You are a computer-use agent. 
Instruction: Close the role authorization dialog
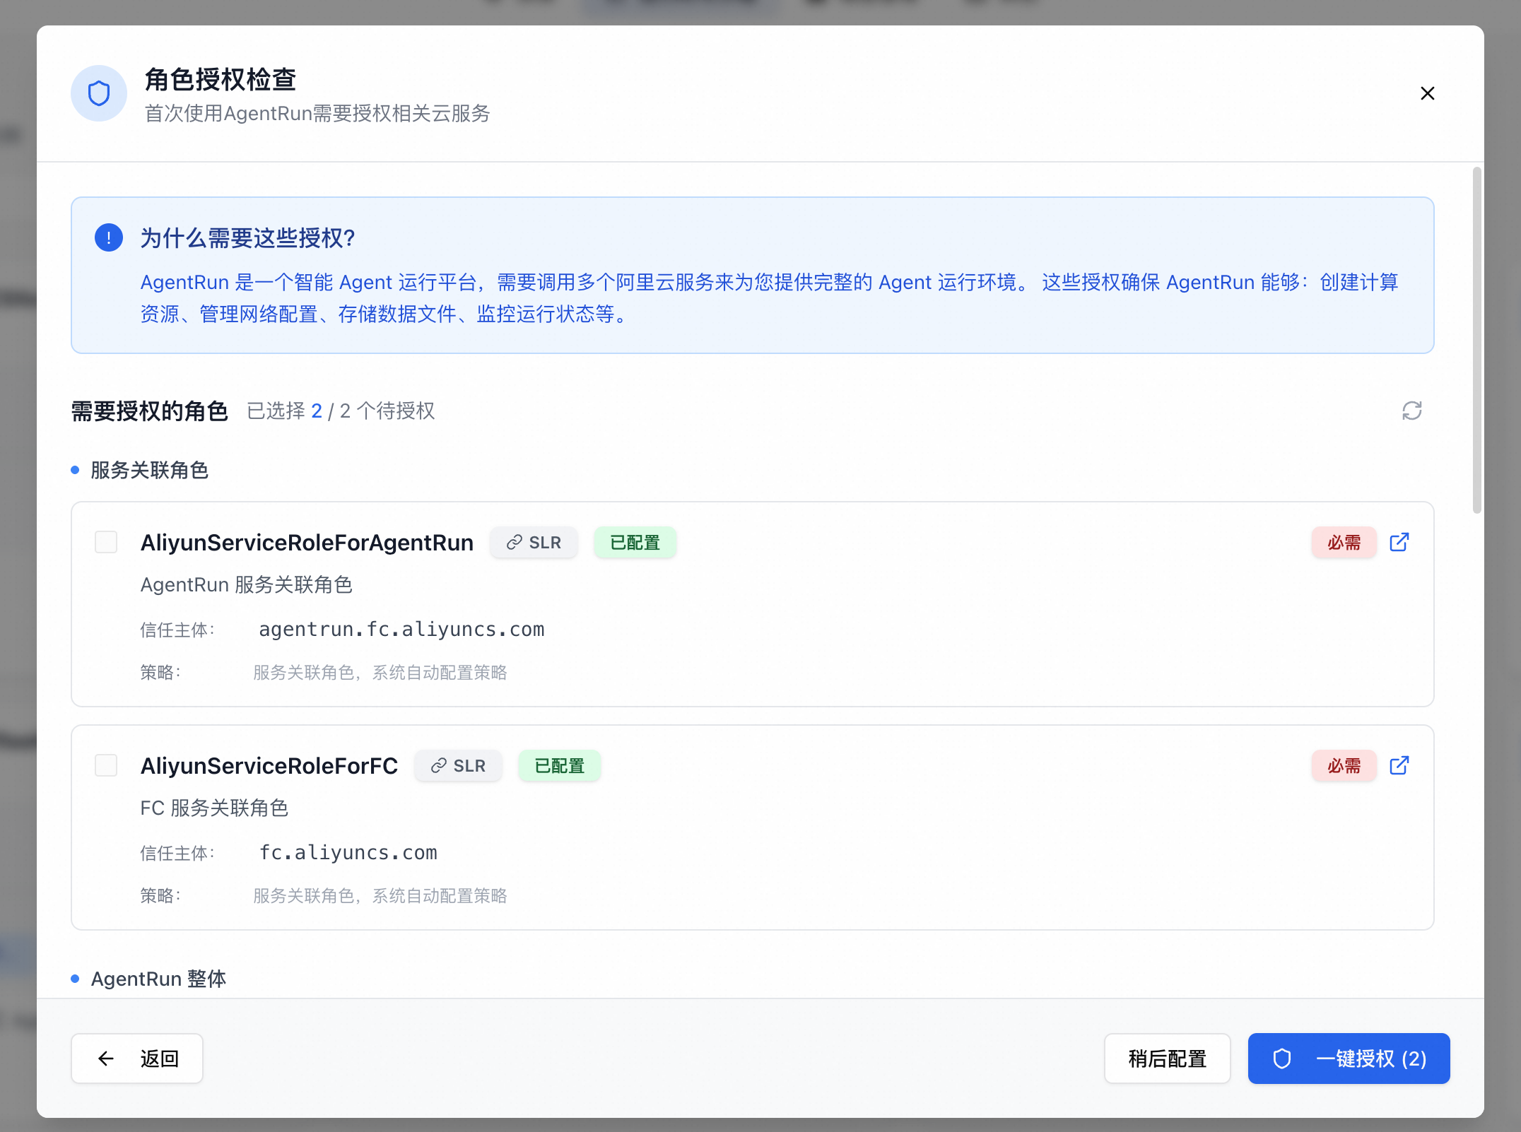pyautogui.click(x=1427, y=93)
